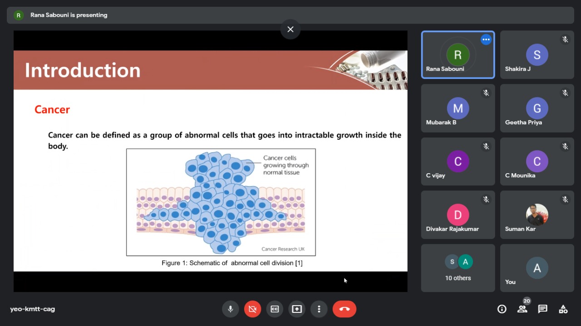The height and width of the screenshot is (326, 581).
Task: Select Geetha Priya's avatar
Action: [537, 108]
